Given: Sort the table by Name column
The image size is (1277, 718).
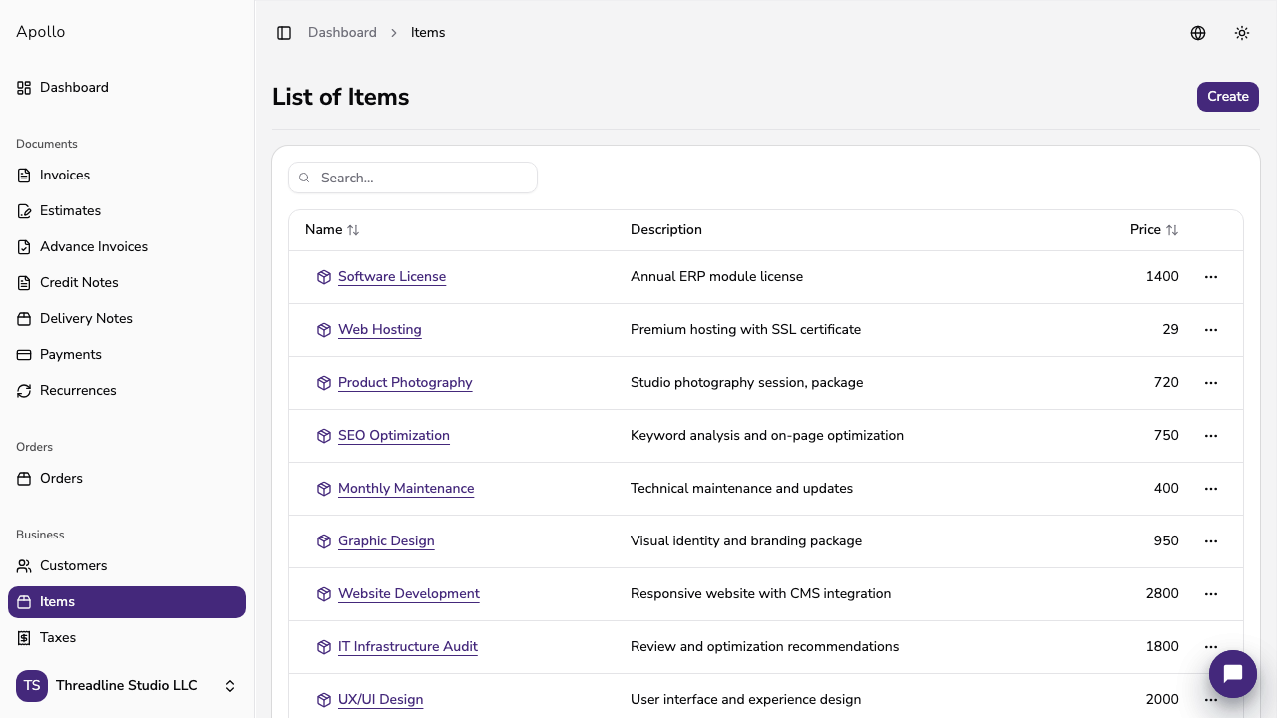Looking at the screenshot, I should click(x=332, y=230).
